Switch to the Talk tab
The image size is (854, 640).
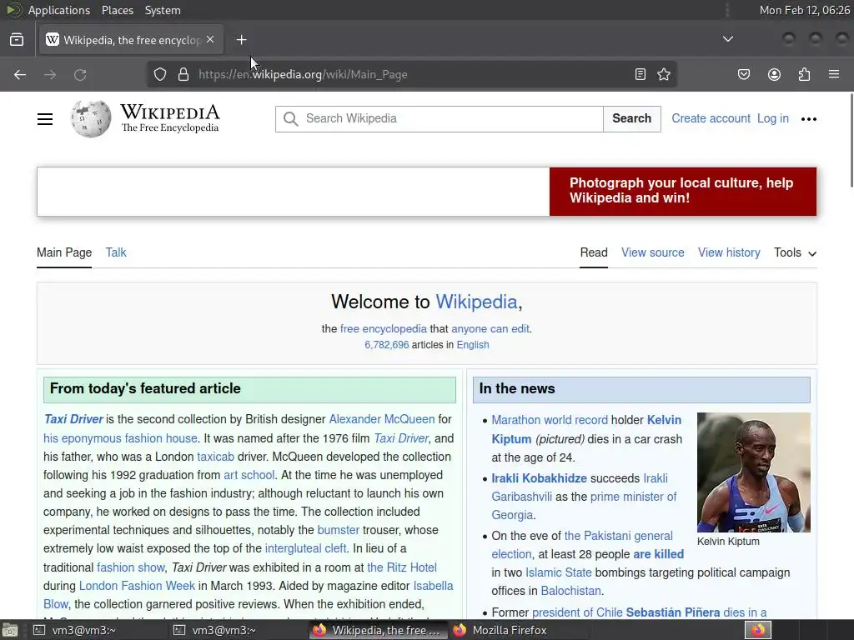coord(116,252)
